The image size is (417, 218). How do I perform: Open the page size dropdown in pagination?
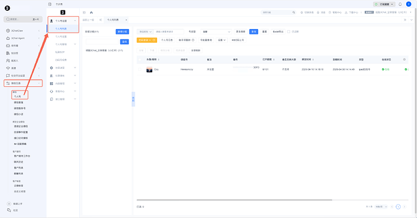pos(381,207)
